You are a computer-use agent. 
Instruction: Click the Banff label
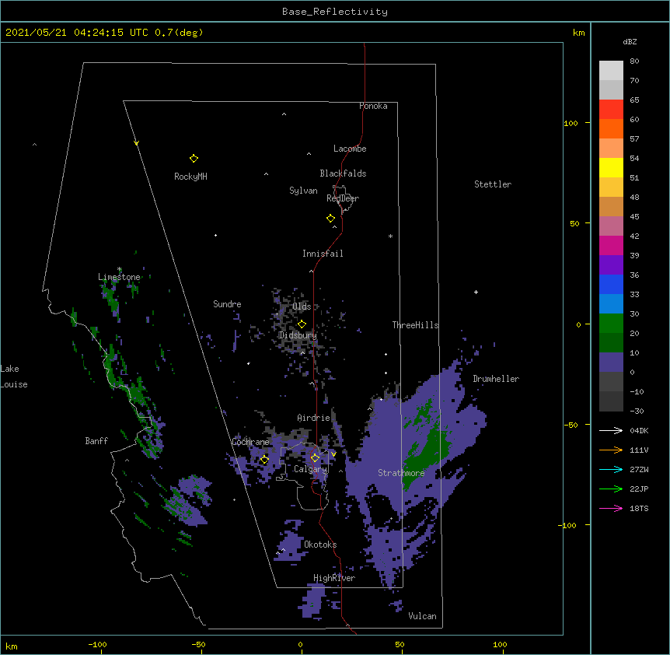click(96, 441)
